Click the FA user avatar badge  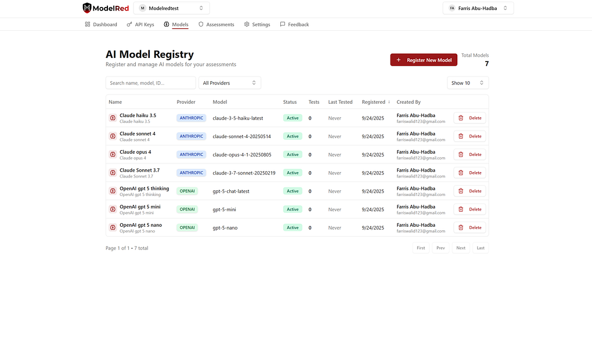pos(452,8)
